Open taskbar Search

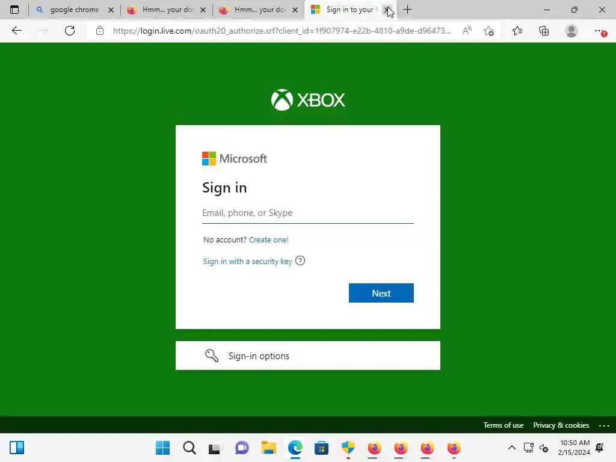[x=189, y=448]
